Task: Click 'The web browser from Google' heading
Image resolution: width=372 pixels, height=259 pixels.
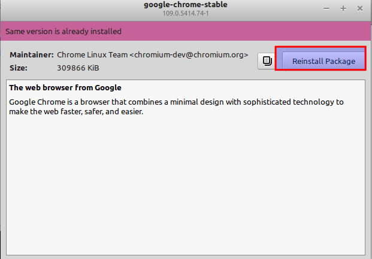Action: pyautogui.click(x=65, y=88)
